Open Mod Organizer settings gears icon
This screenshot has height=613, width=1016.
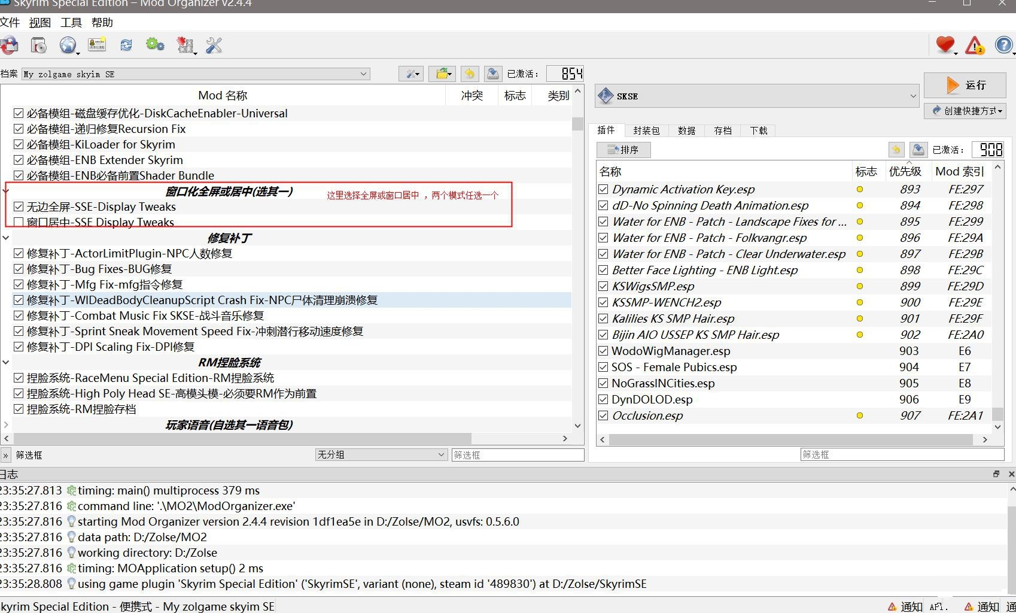pyautogui.click(x=155, y=45)
